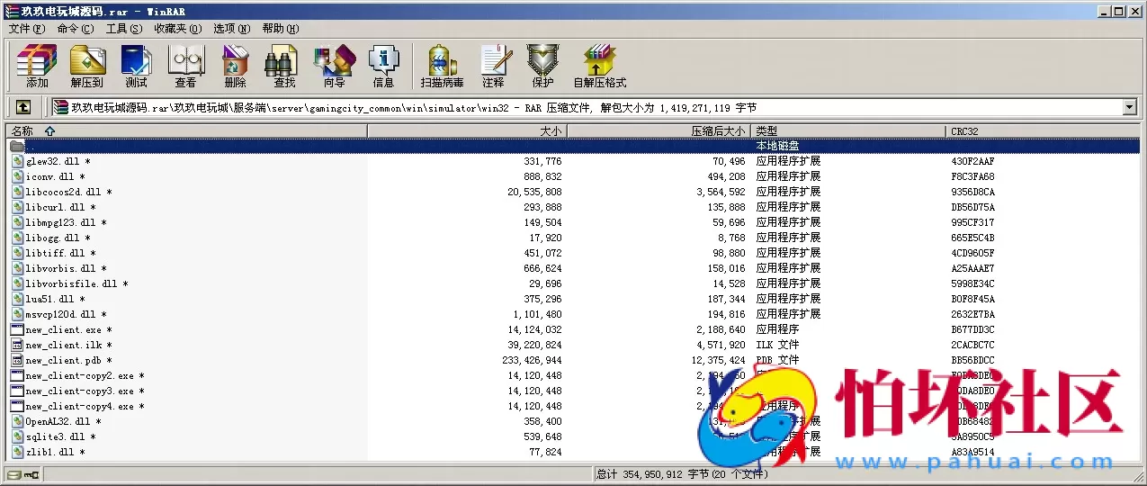Sort by the 名称 (Name) column header
Image resolution: width=1147 pixels, height=486 pixels.
point(187,130)
